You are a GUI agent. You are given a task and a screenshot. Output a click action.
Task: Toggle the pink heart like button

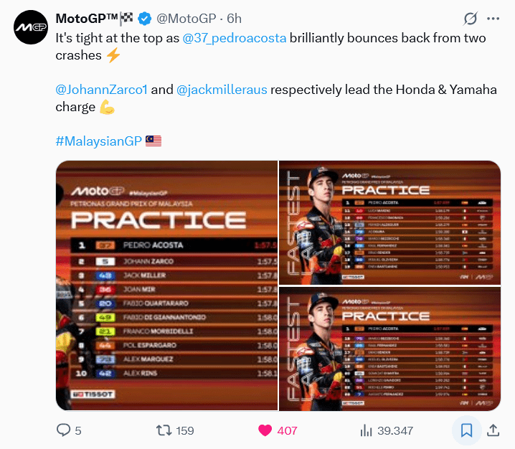(x=265, y=430)
